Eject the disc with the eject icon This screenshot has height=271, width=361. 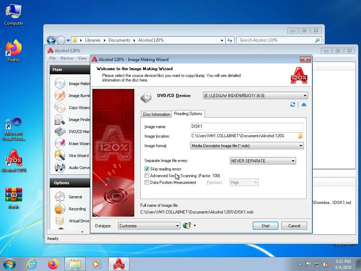click(304, 104)
